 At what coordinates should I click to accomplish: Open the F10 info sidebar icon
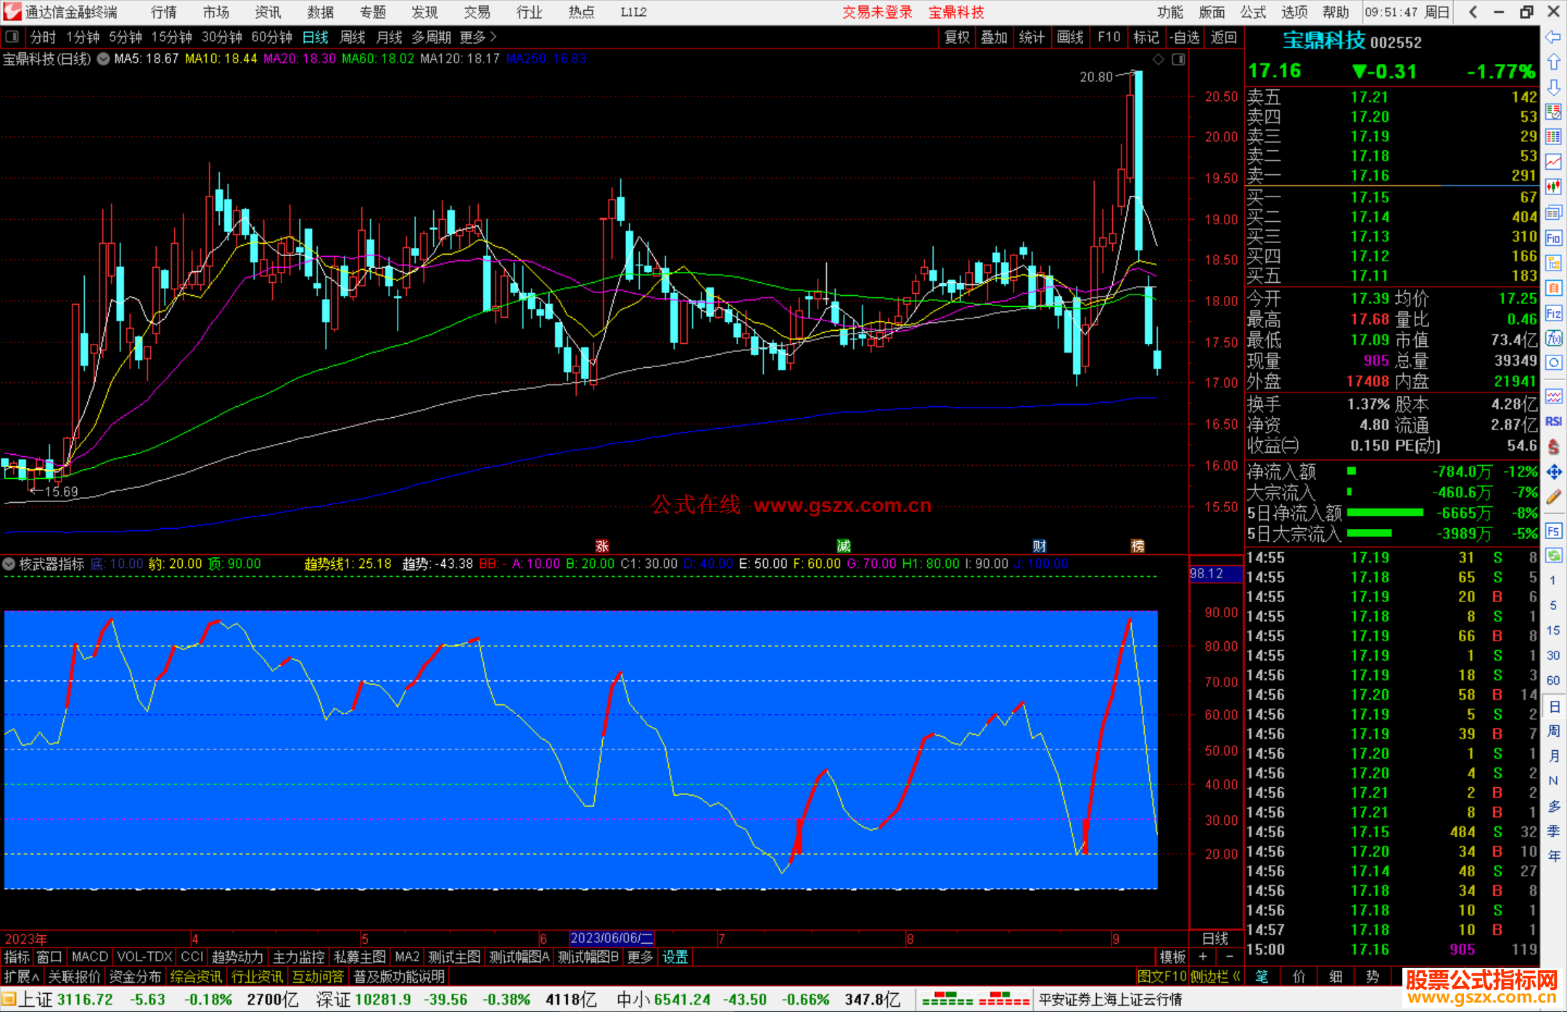click(1553, 238)
